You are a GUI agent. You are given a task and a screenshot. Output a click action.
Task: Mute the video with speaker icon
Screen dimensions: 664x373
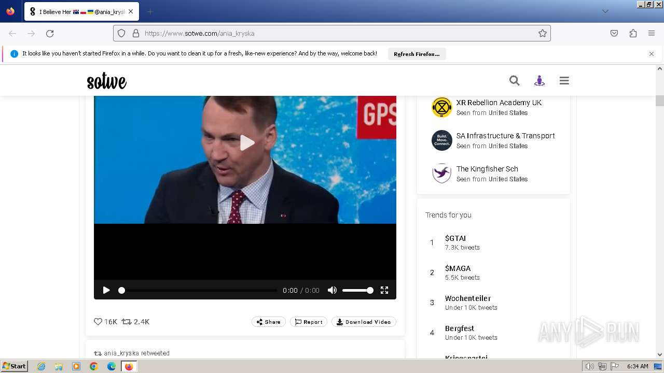tap(332, 290)
